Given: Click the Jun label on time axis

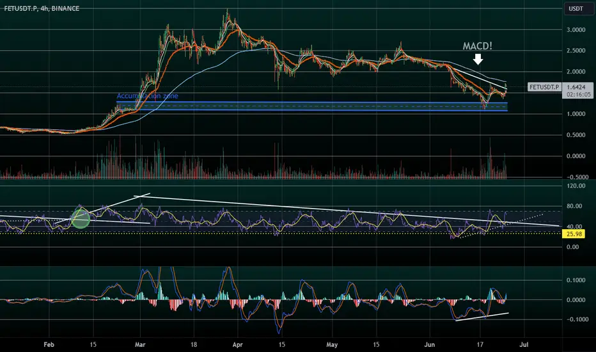Looking at the screenshot, I should coord(430,345).
